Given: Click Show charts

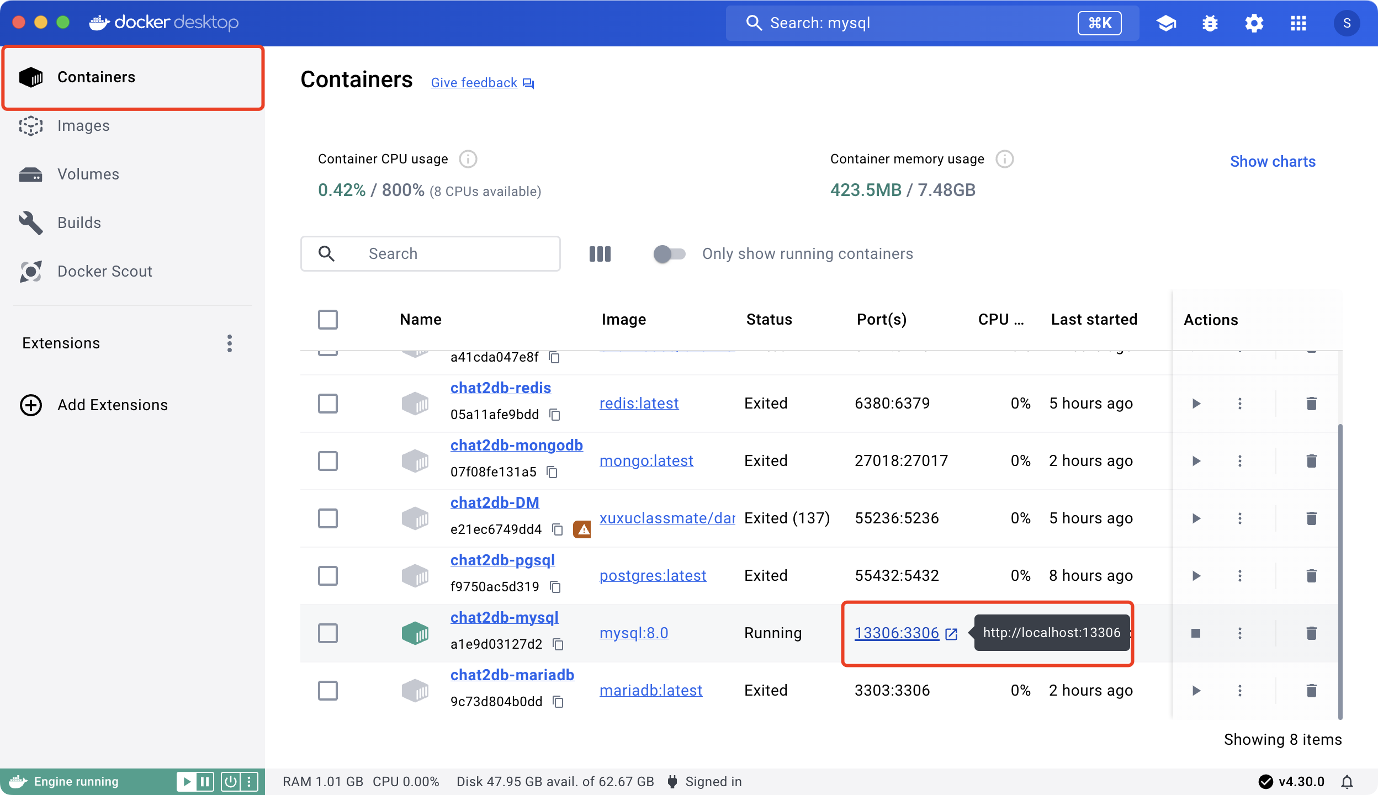Looking at the screenshot, I should (x=1273, y=162).
